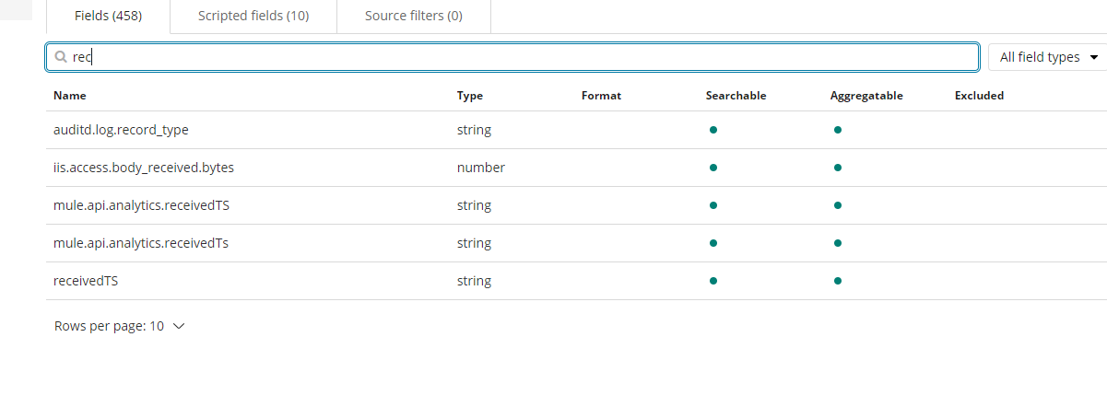Click the Excluded column header
Viewport: 1107px width, 395px height.
(979, 95)
